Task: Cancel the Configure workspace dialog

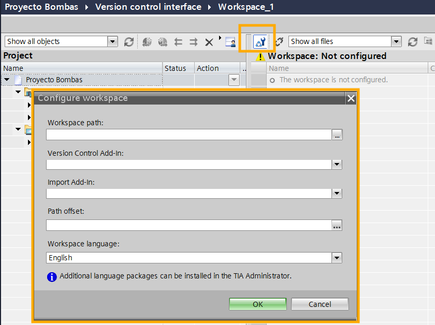Action: coord(320,304)
